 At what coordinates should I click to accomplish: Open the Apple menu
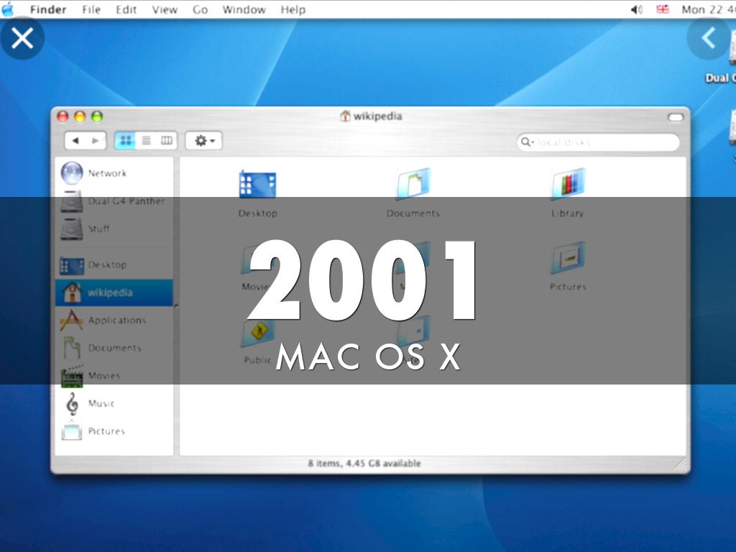tap(9, 9)
